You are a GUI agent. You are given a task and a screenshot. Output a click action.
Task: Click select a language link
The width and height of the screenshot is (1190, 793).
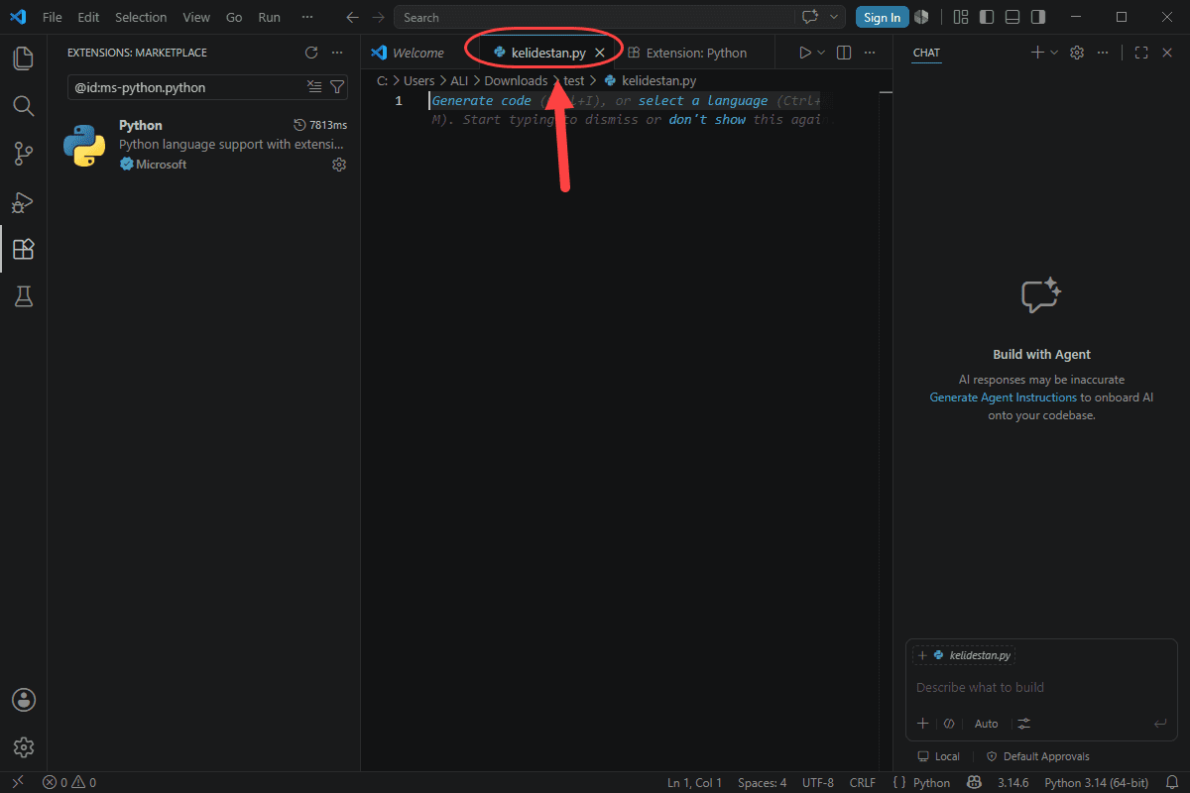[703, 100]
